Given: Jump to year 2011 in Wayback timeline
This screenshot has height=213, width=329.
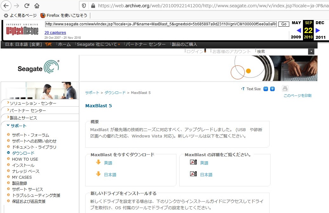Looking at the screenshot, I should pos(321,37).
